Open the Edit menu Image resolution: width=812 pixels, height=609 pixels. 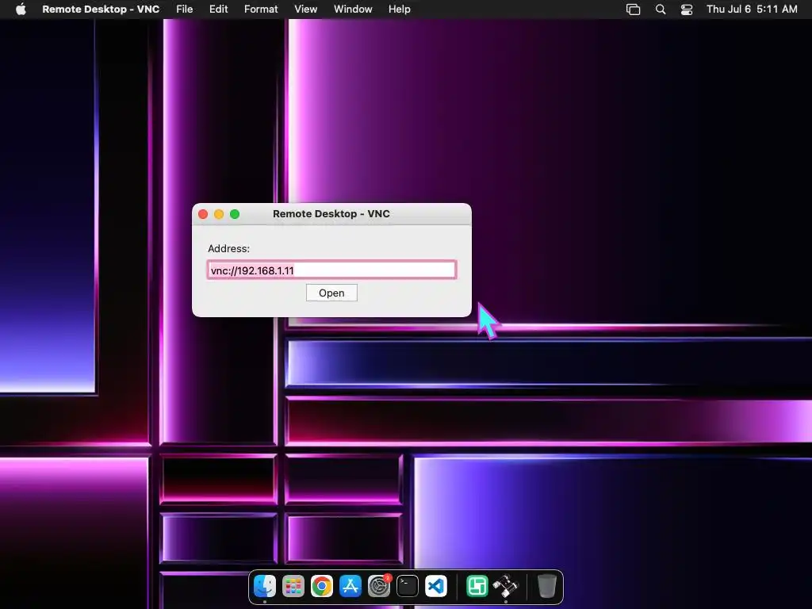click(219, 10)
